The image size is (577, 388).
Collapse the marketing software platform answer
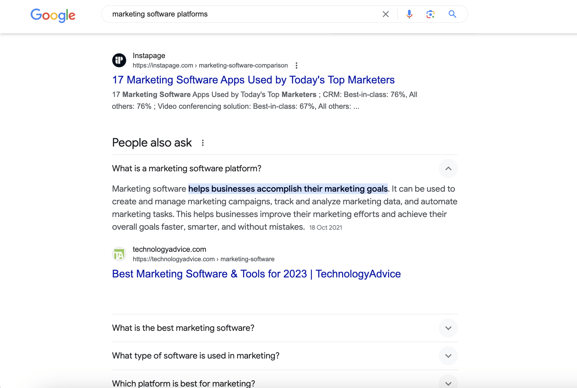pyautogui.click(x=448, y=169)
